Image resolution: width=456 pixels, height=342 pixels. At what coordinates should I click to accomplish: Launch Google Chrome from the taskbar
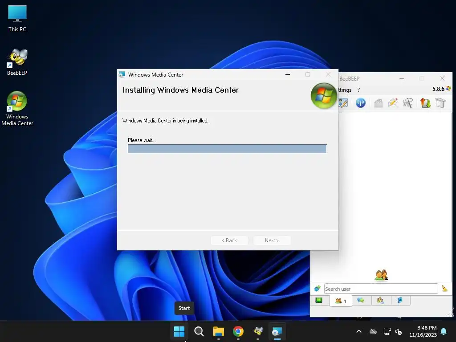click(238, 331)
